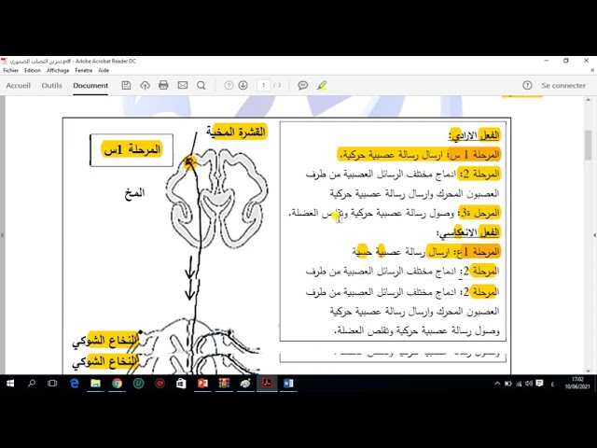Open Windows taskbar search
Image resolution: width=597 pixels, height=448 pixels.
pyautogui.click(x=31, y=384)
